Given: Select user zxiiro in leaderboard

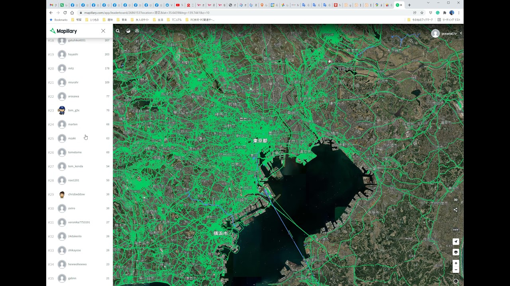Looking at the screenshot, I should (x=79, y=208).
